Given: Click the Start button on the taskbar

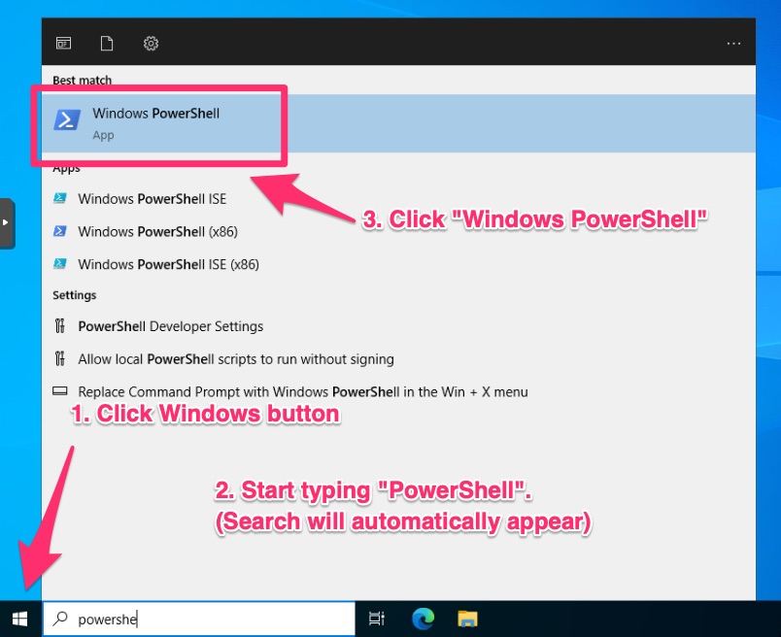Looking at the screenshot, I should click(x=19, y=619).
